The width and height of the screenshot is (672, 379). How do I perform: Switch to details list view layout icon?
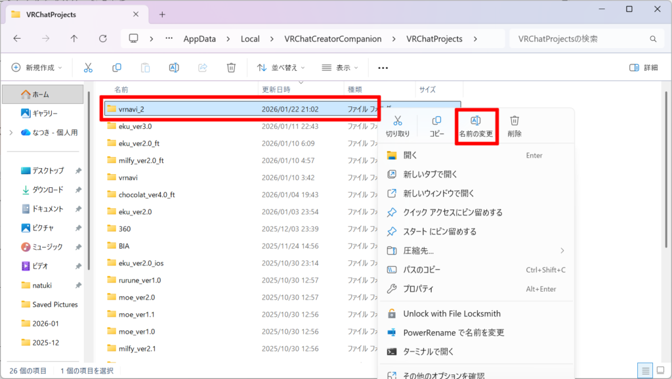tap(644, 370)
